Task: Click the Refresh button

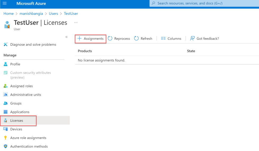Action: (143, 38)
